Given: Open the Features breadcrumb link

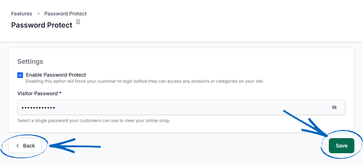Looking at the screenshot, I should 22,14.
